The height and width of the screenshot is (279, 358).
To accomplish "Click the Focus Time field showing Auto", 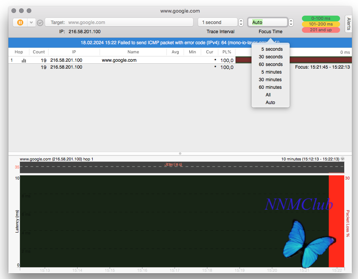I will point(268,22).
